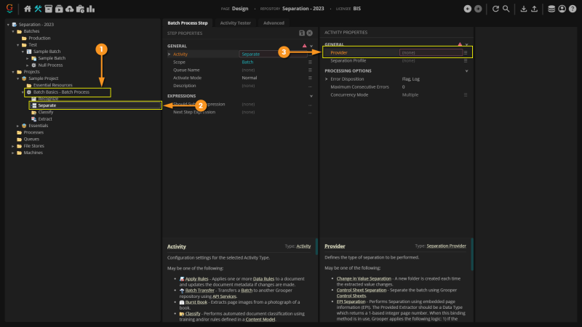Save step properties with disk icon
This screenshot has width=582, height=327.
click(x=302, y=33)
